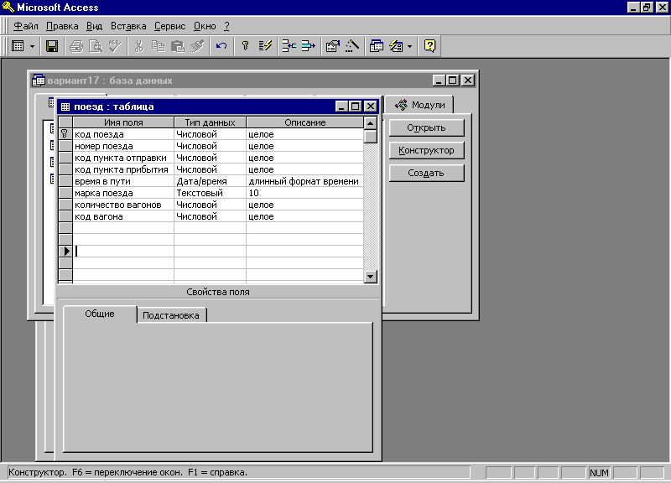This screenshot has width=671, height=483.
Task: Click the empty field name input cell
Action: [123, 252]
